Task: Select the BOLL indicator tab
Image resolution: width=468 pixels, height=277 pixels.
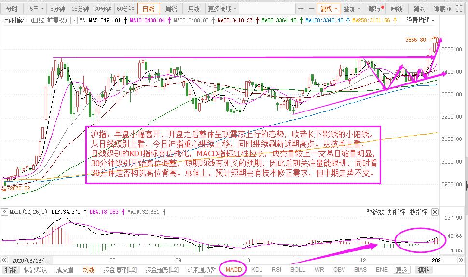Action: 298,270
